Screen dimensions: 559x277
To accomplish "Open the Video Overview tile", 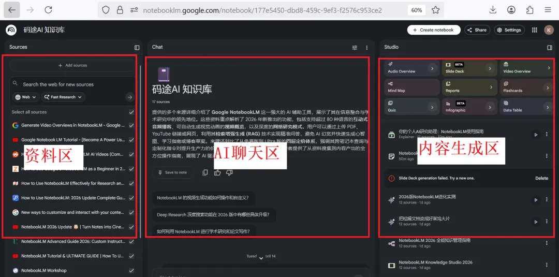I will pyautogui.click(x=527, y=68).
